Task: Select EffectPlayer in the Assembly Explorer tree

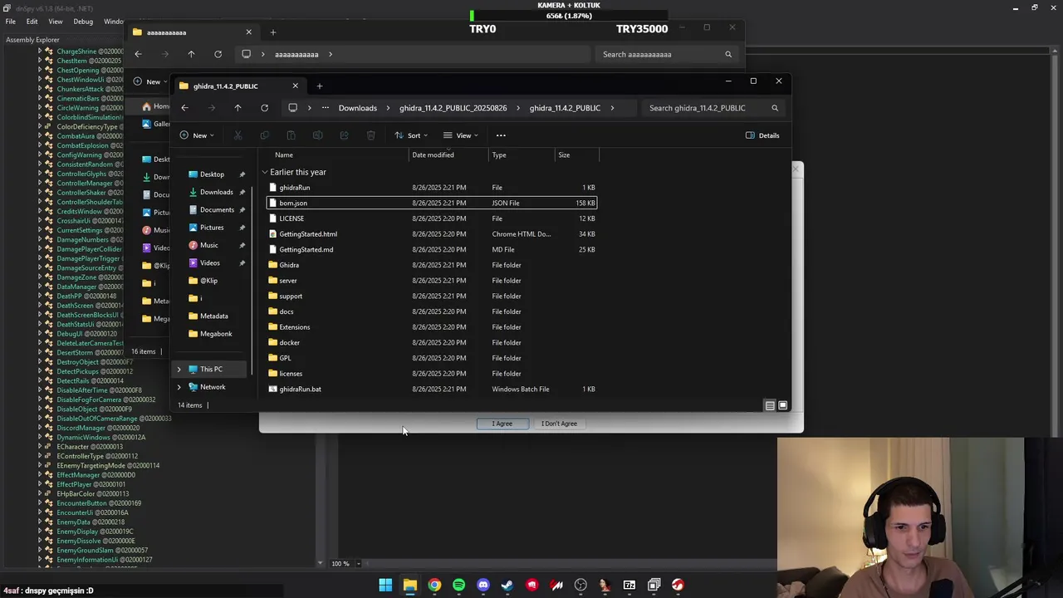Action: click(86, 484)
